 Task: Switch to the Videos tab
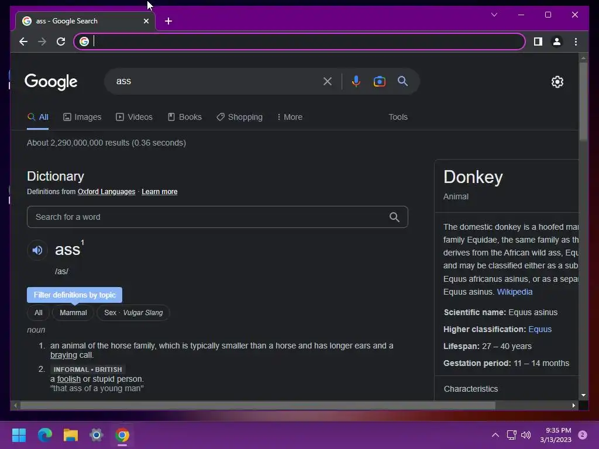click(x=134, y=117)
